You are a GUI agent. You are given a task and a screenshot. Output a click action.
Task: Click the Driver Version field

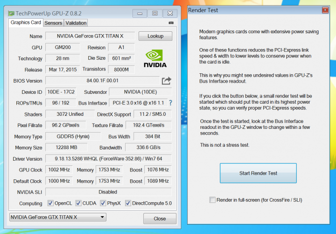coord(108,159)
